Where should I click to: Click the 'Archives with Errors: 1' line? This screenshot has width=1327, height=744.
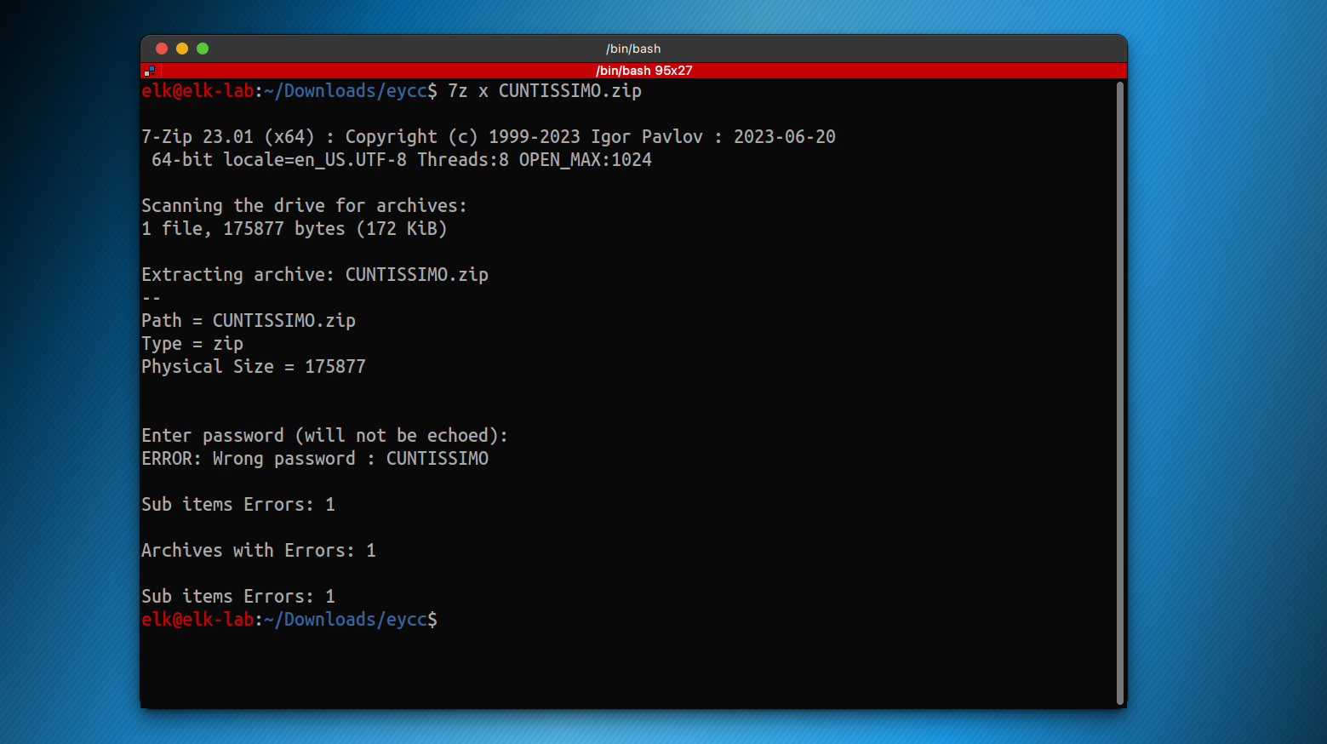tap(258, 551)
